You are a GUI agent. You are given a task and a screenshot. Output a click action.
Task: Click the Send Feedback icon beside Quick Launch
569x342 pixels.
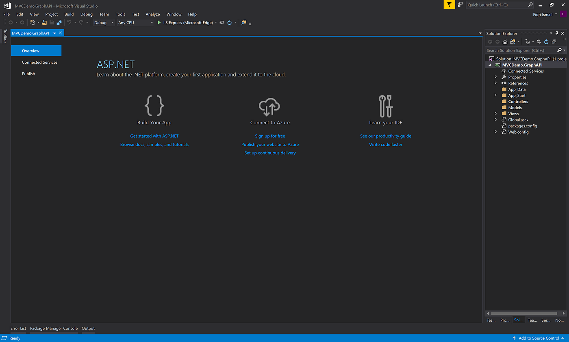pos(460,5)
